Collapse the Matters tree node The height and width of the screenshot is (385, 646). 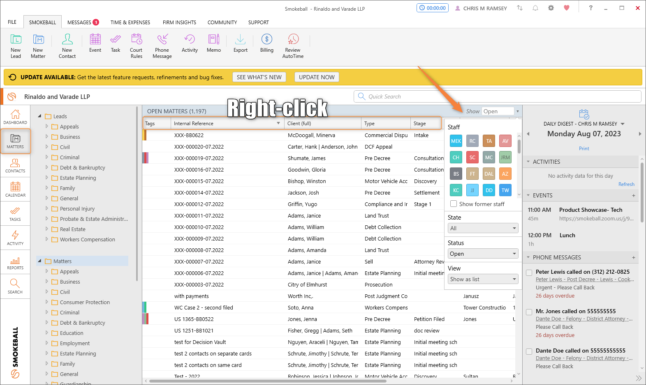click(40, 261)
